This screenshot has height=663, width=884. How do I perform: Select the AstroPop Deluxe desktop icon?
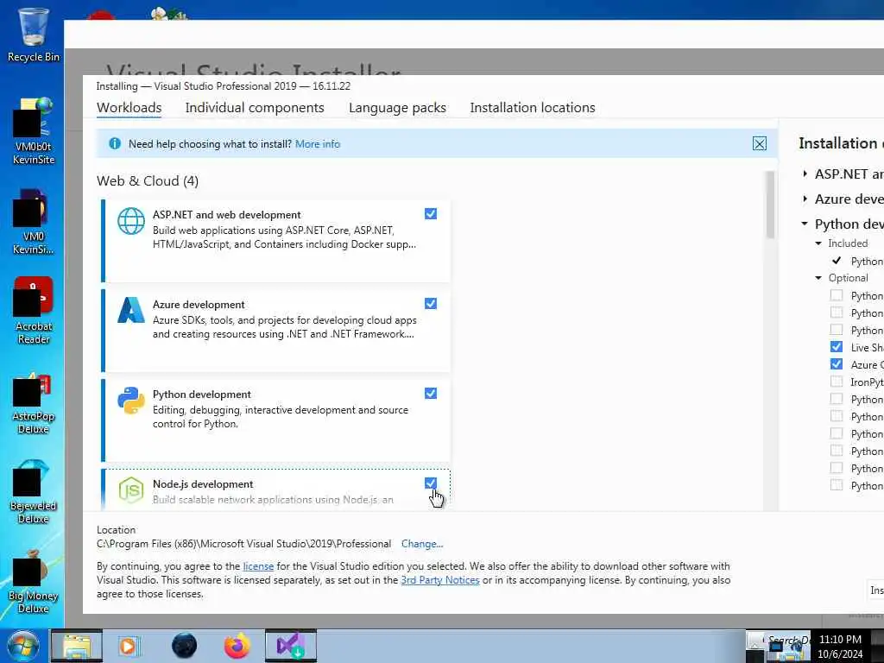click(34, 402)
